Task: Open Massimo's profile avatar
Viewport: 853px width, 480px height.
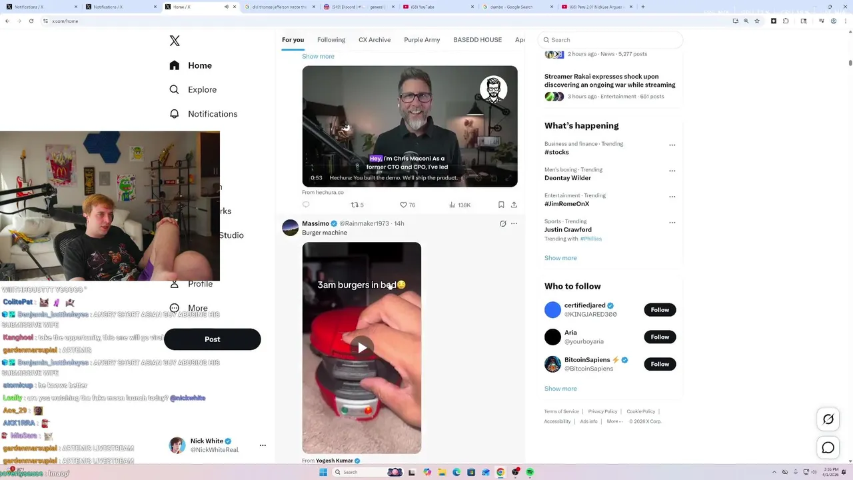Action: pos(291,228)
